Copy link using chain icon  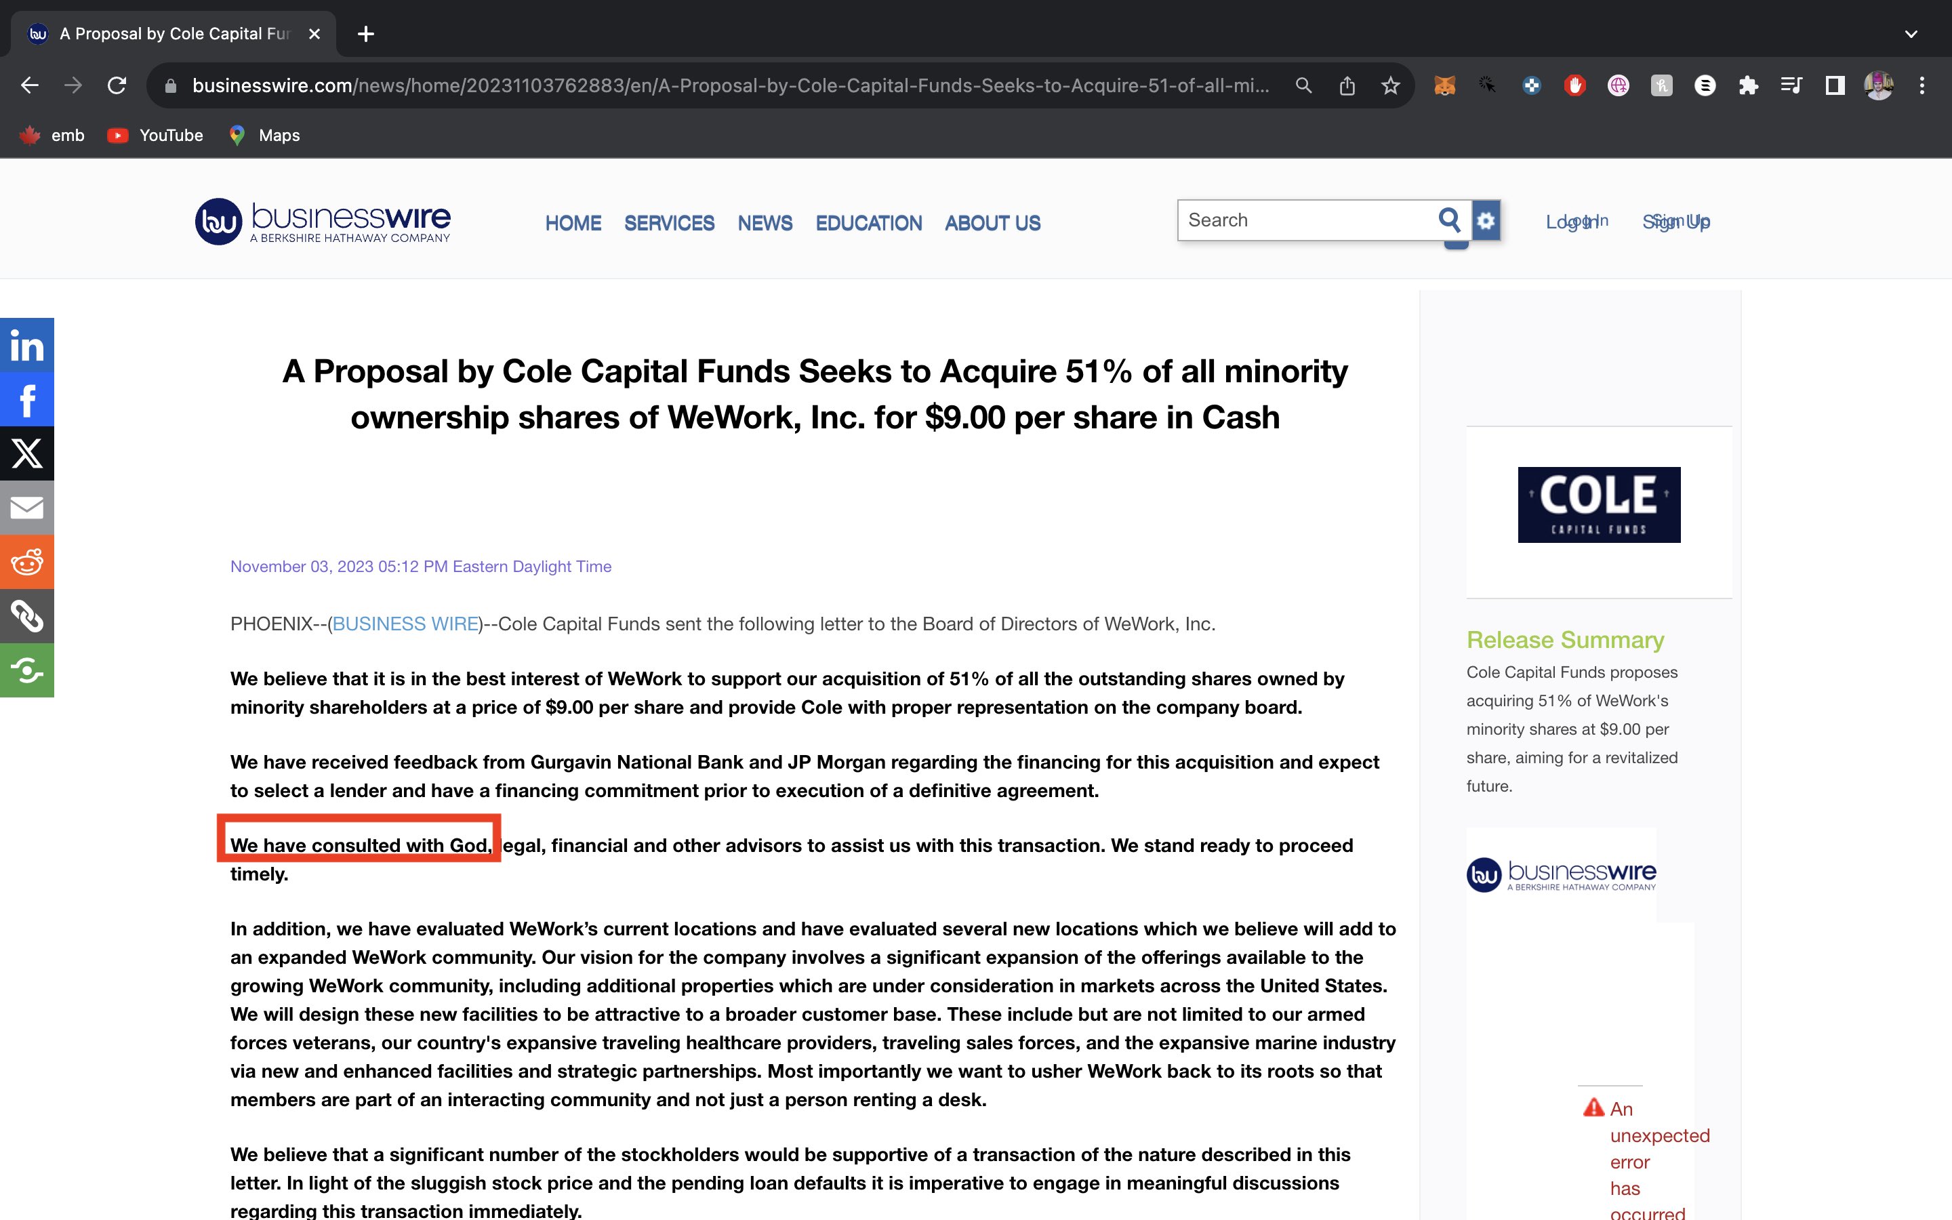point(26,615)
